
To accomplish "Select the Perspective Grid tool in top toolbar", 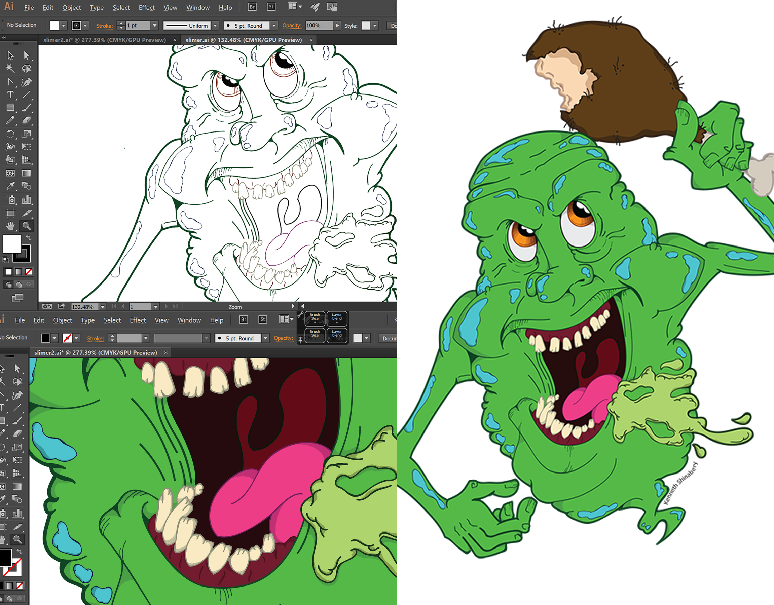I will coord(27,160).
